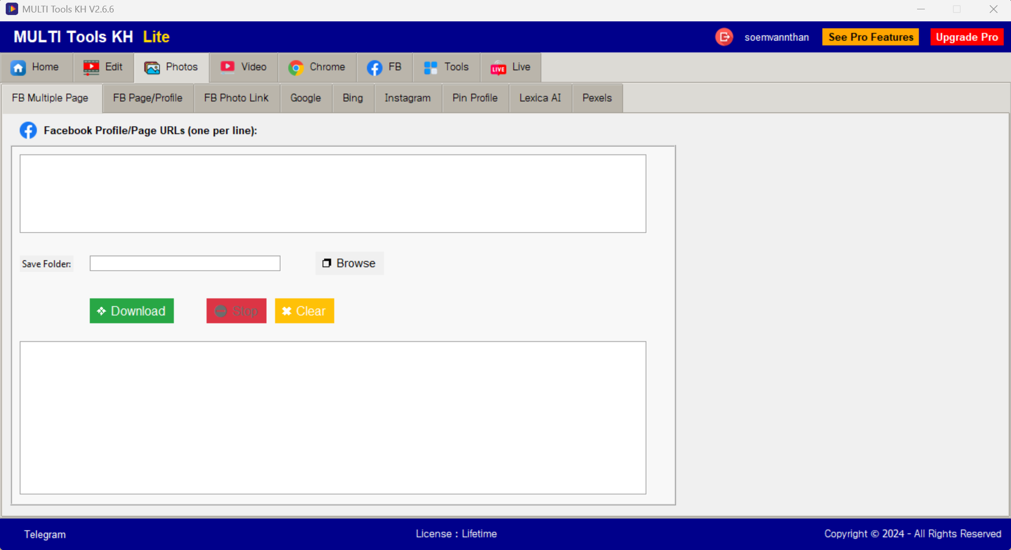This screenshot has width=1011, height=550.
Task: Click the red logout icon beside username
Action: 724,37
